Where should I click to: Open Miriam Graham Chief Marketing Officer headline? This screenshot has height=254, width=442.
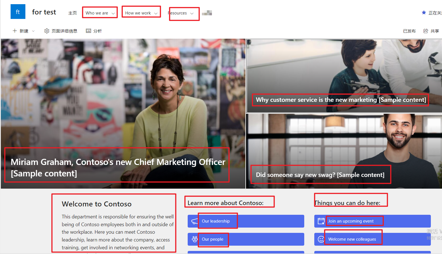(118, 167)
